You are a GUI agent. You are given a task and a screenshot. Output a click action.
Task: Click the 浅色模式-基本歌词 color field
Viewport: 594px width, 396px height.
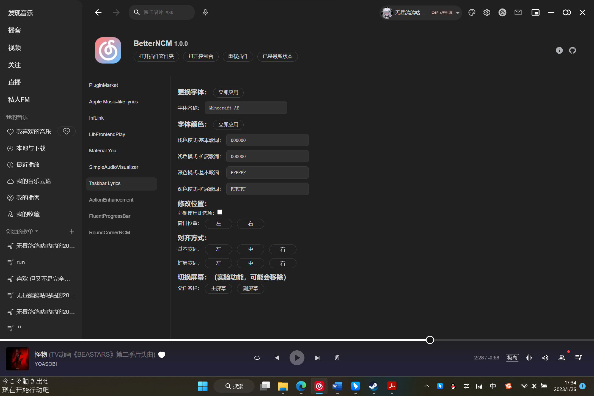(x=268, y=140)
